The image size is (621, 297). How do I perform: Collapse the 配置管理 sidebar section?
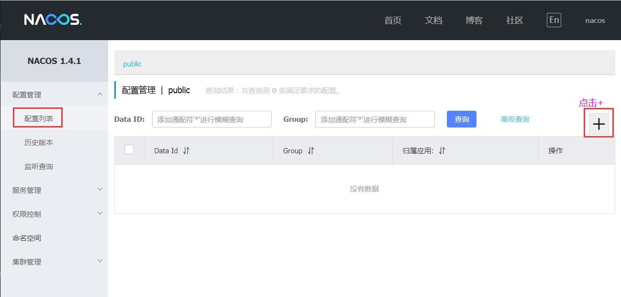[x=54, y=94]
